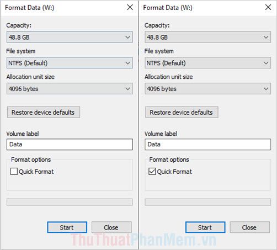Start quick format in the right dialog
Screen dimensions: 277x250
[205, 227]
